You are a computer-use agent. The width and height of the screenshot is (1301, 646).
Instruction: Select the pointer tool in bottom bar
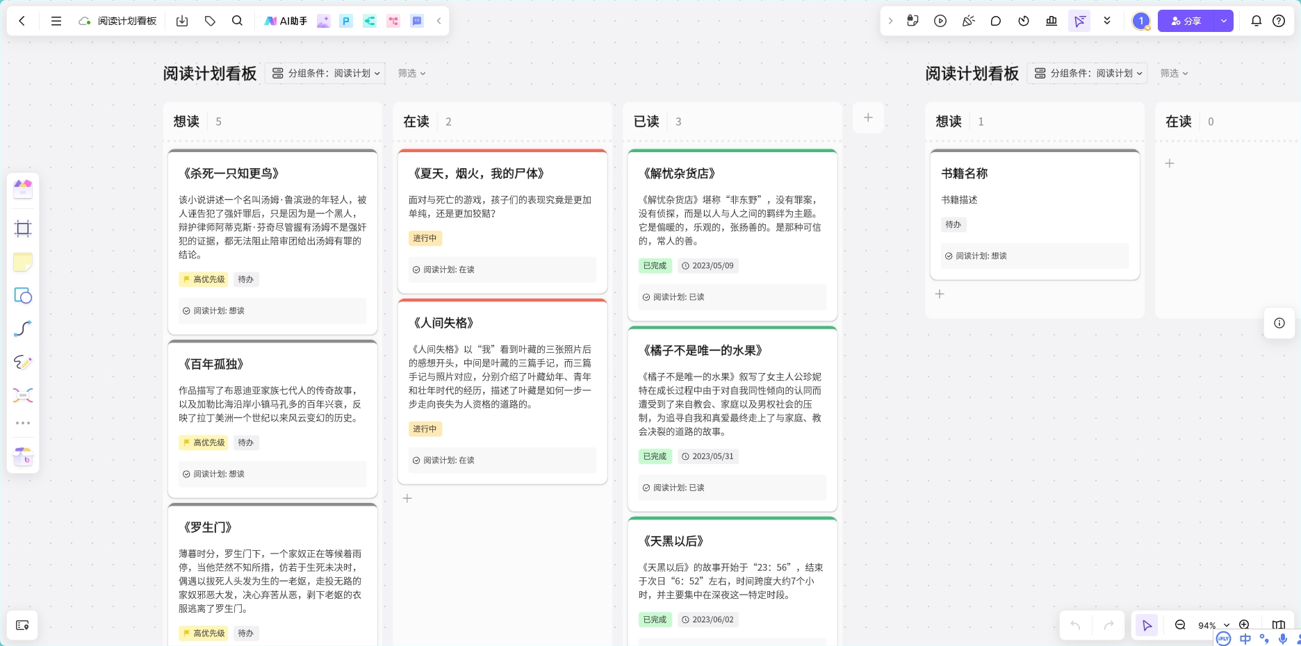tap(1147, 625)
